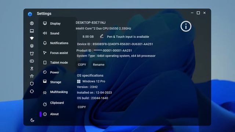
Task: Click the bell icon beside Notifications
Action: (x=45, y=43)
